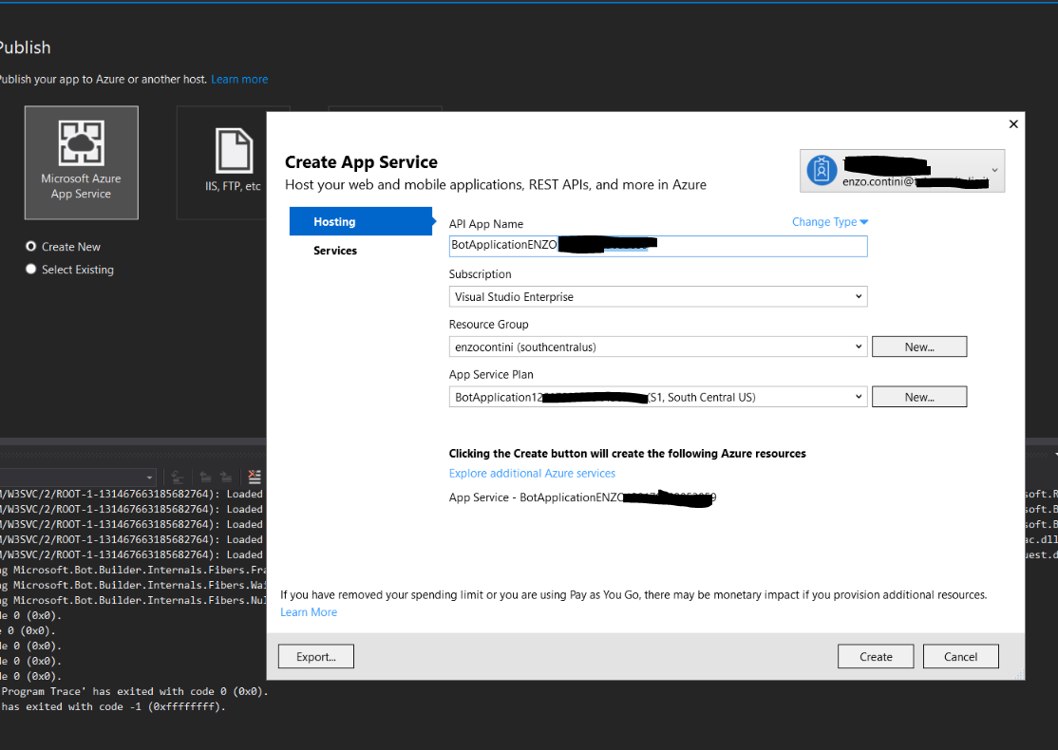The image size is (1058, 750).
Task: Select the Create New radio button
Action: (x=31, y=247)
